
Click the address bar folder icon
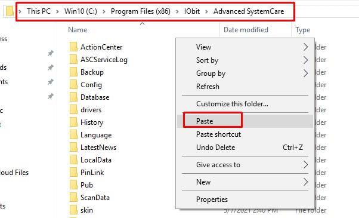point(10,11)
